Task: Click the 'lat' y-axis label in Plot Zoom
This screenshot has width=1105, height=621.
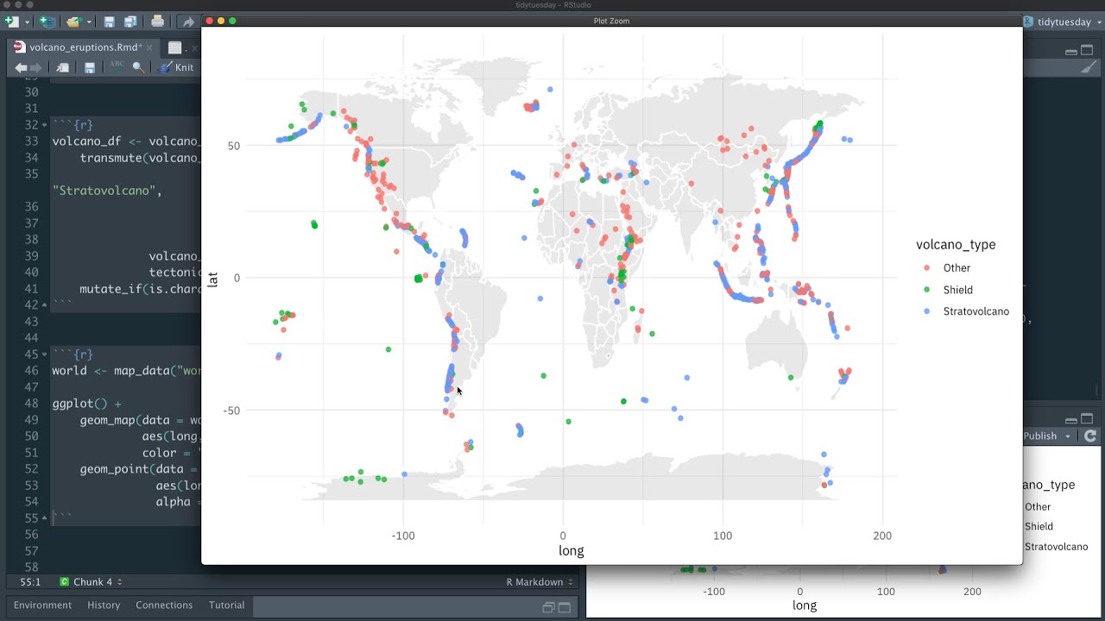Action: pos(212,279)
